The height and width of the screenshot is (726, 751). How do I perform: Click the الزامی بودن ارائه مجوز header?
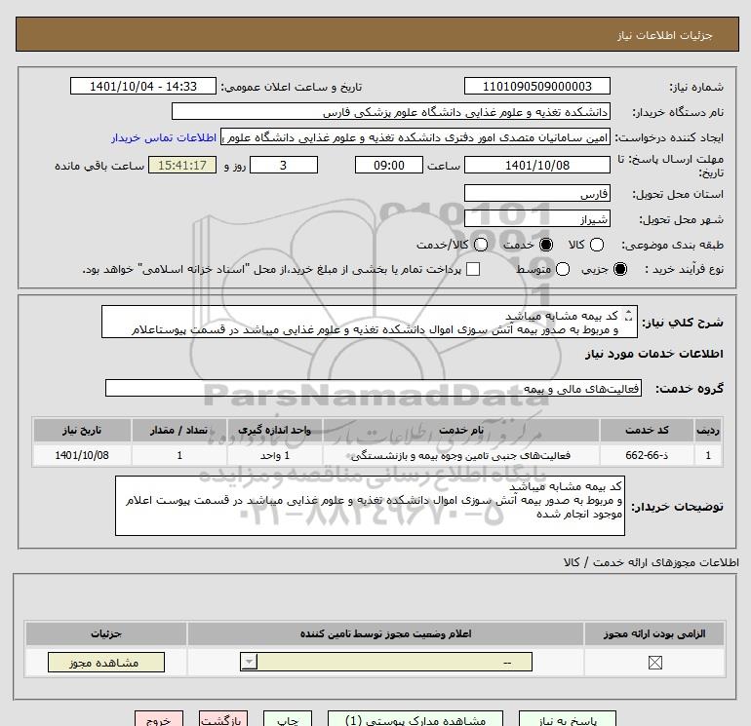tap(654, 634)
